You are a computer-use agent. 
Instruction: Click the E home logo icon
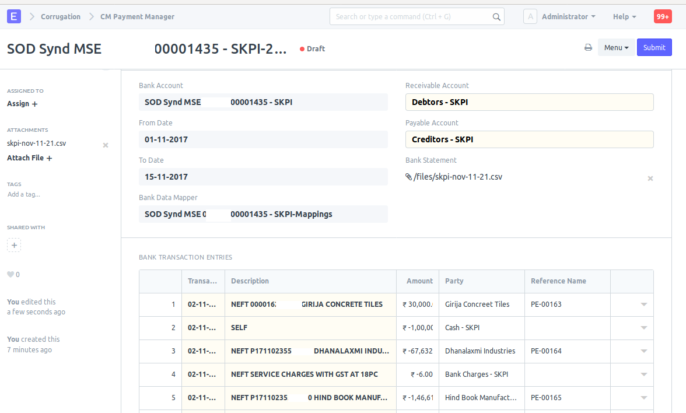14,16
